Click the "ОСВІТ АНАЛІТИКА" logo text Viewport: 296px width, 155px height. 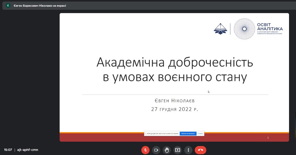click(270, 27)
